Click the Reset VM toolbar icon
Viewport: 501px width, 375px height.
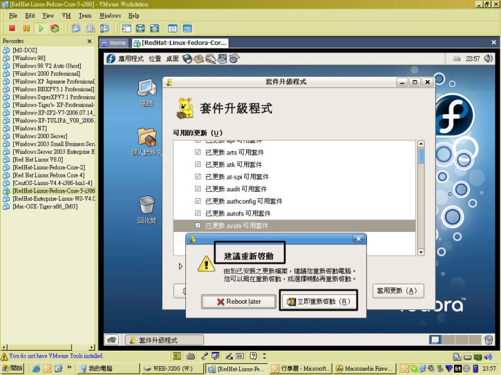[55, 28]
